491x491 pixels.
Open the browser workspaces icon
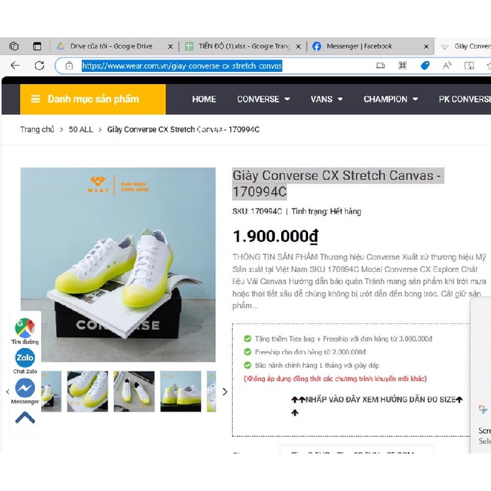pyautogui.click(x=14, y=47)
